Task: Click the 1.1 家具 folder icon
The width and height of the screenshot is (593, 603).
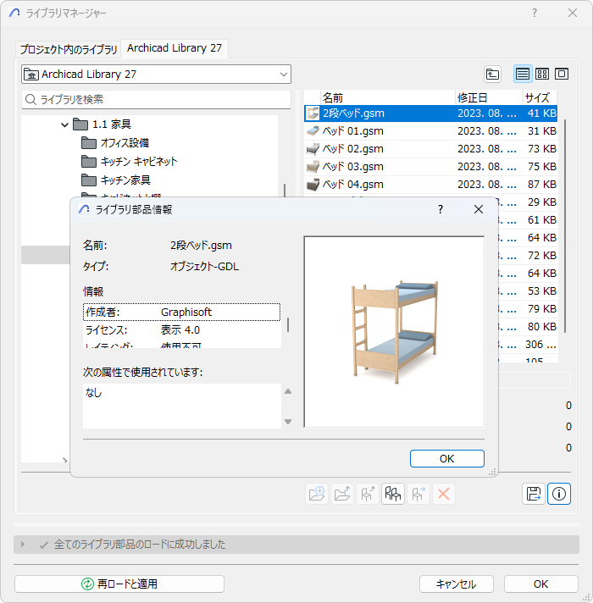Action: (x=80, y=124)
